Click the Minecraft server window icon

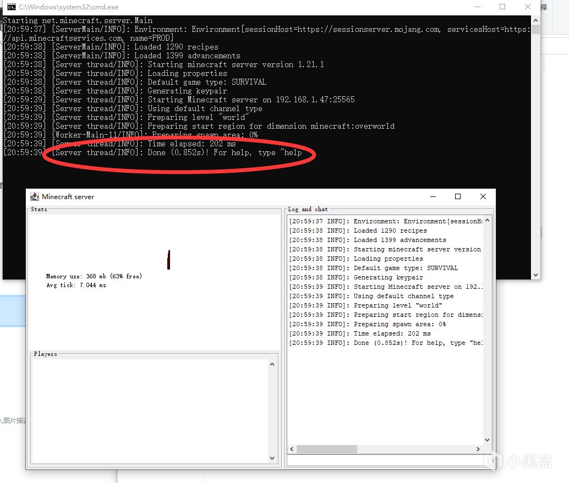tap(35, 196)
